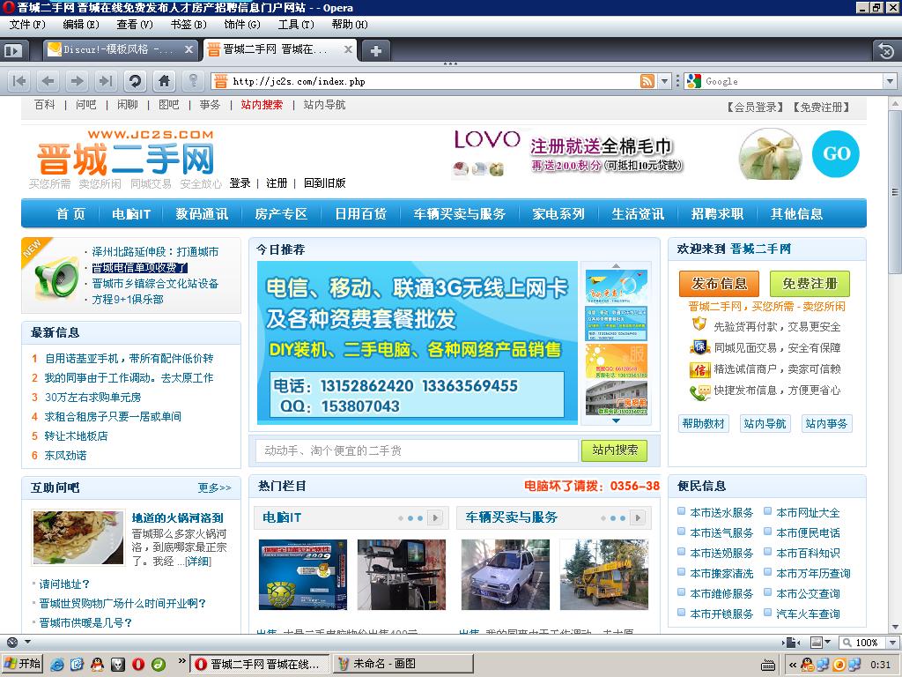The height and width of the screenshot is (677, 902).
Task: Open the Windows 开始 Start button
Action: click(22, 665)
